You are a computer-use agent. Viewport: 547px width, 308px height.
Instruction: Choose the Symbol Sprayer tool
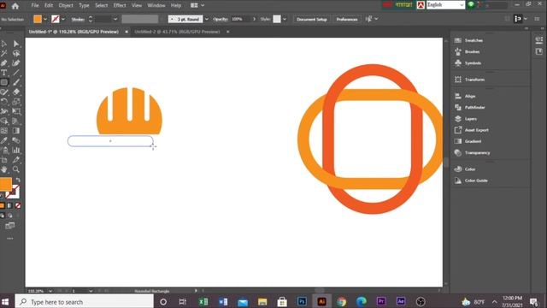(4, 151)
